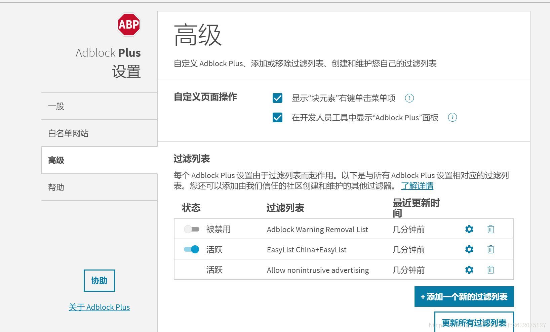This screenshot has height=332, width=550.
Task: Select the EasyList China+EasyList name
Action: (x=307, y=250)
